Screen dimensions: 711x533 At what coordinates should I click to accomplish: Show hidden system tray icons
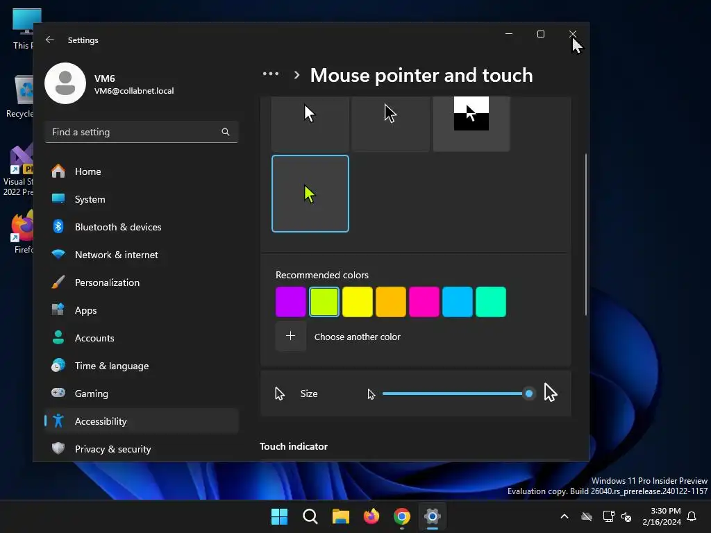564,516
